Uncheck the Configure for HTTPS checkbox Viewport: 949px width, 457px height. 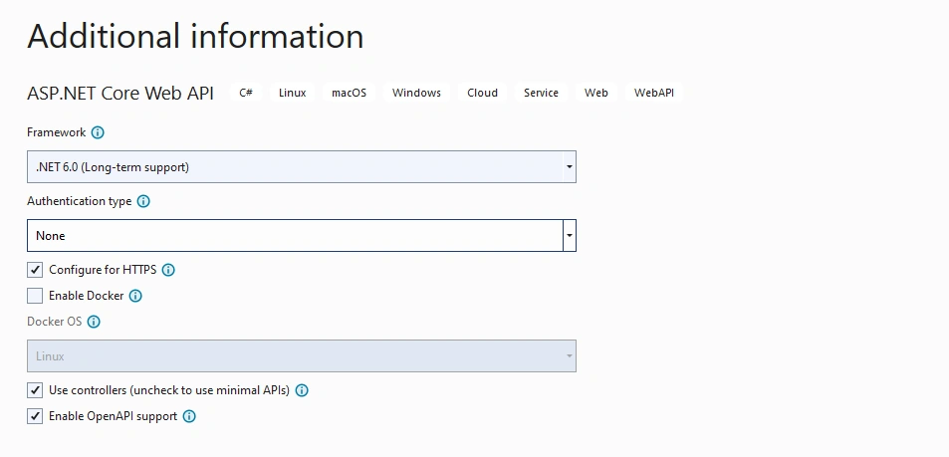[x=35, y=270]
